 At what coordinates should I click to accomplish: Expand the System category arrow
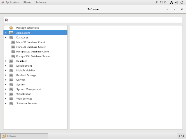[5, 85]
